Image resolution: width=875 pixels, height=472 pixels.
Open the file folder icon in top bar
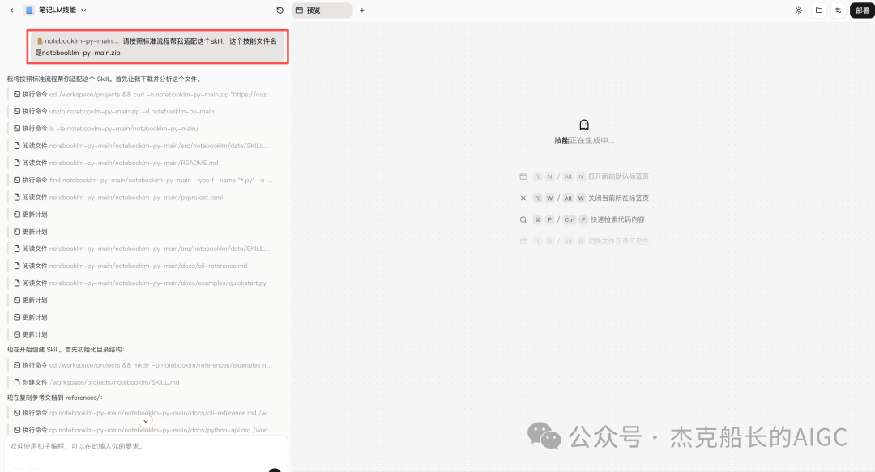(818, 10)
